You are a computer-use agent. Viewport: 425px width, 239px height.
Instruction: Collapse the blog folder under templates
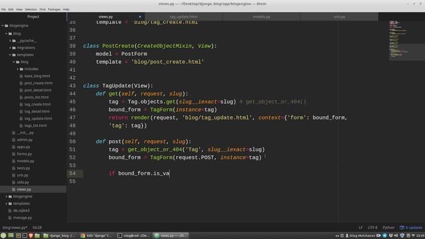[14, 62]
